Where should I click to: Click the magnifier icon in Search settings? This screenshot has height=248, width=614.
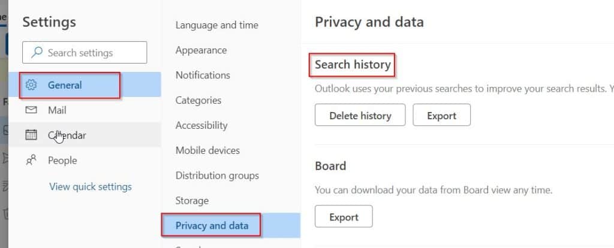[x=37, y=53]
